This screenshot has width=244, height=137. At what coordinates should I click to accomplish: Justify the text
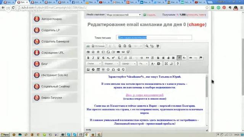click(173, 58)
